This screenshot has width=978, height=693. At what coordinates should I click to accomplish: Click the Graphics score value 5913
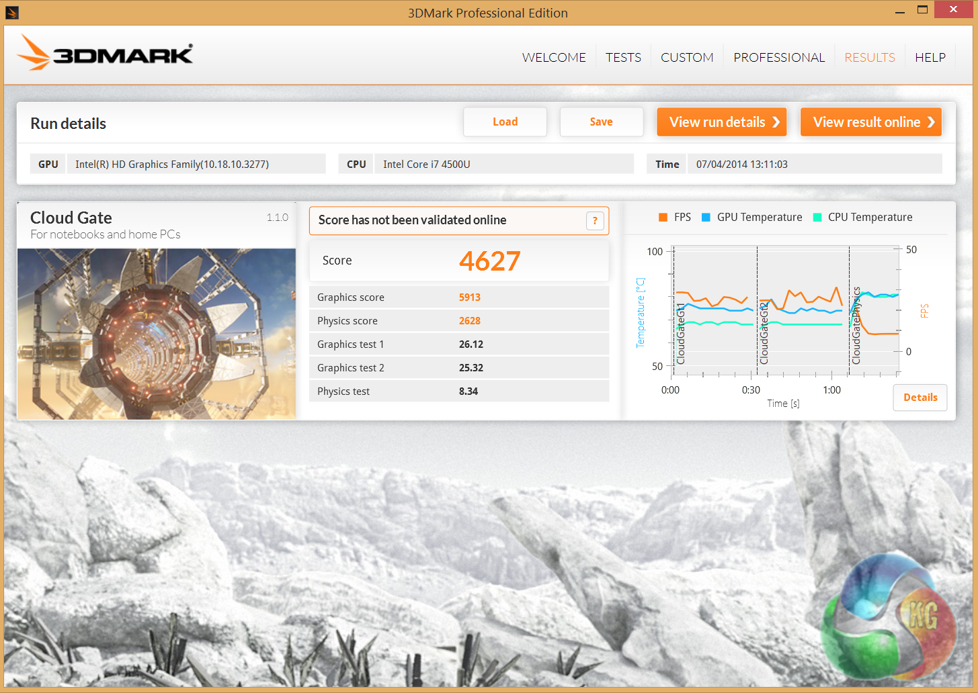[470, 297]
